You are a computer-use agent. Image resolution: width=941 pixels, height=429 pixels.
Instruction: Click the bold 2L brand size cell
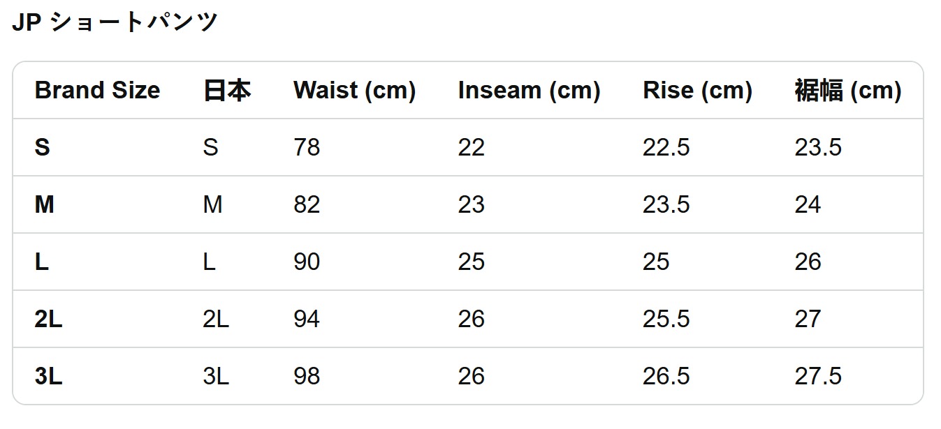click(x=48, y=319)
